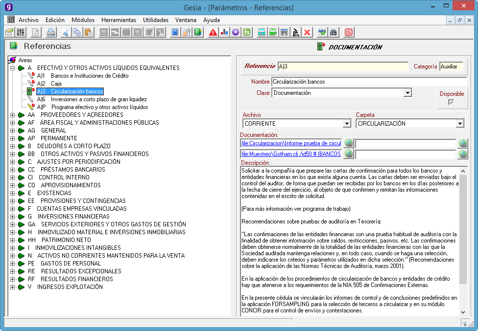This screenshot has height=331, width=478.
Task: Open the Archivo CORRIENTE dropdown
Action: (347, 124)
